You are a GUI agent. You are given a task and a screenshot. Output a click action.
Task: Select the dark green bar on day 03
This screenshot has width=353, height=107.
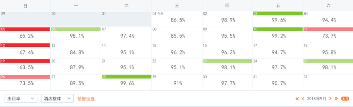tap(278, 13)
